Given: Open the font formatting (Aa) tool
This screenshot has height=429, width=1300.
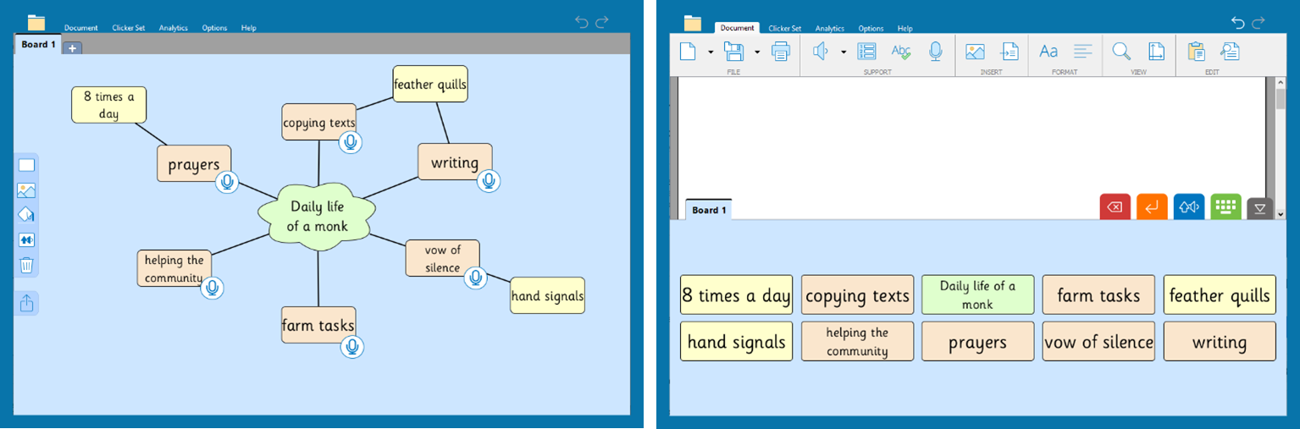Looking at the screenshot, I should pos(1048,52).
